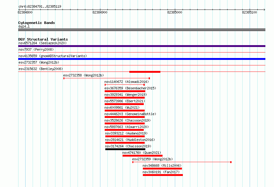Click the gray 6q14.1 cytogenetic band bar

[142, 30]
